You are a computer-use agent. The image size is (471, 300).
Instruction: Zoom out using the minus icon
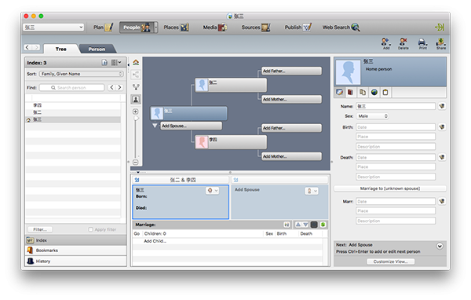[x=136, y=163]
